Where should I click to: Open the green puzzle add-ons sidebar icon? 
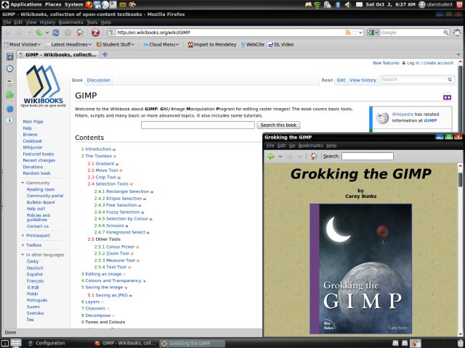9,95
